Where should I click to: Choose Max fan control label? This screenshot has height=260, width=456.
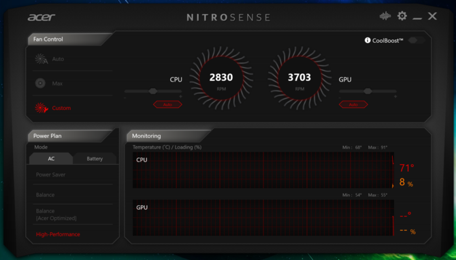pyautogui.click(x=57, y=83)
